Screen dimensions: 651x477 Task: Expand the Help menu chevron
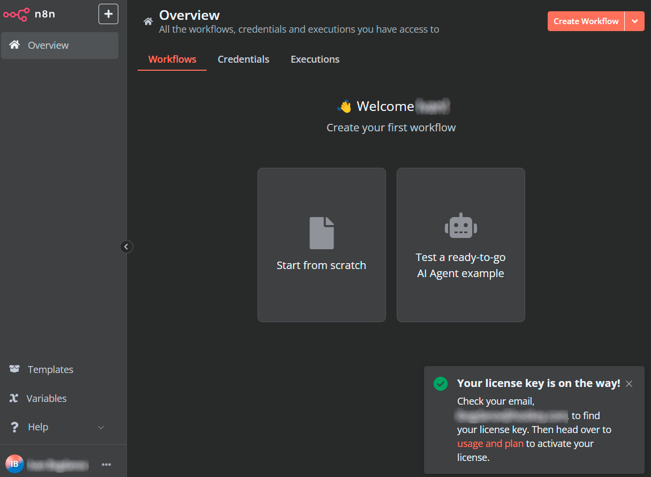pyautogui.click(x=101, y=427)
